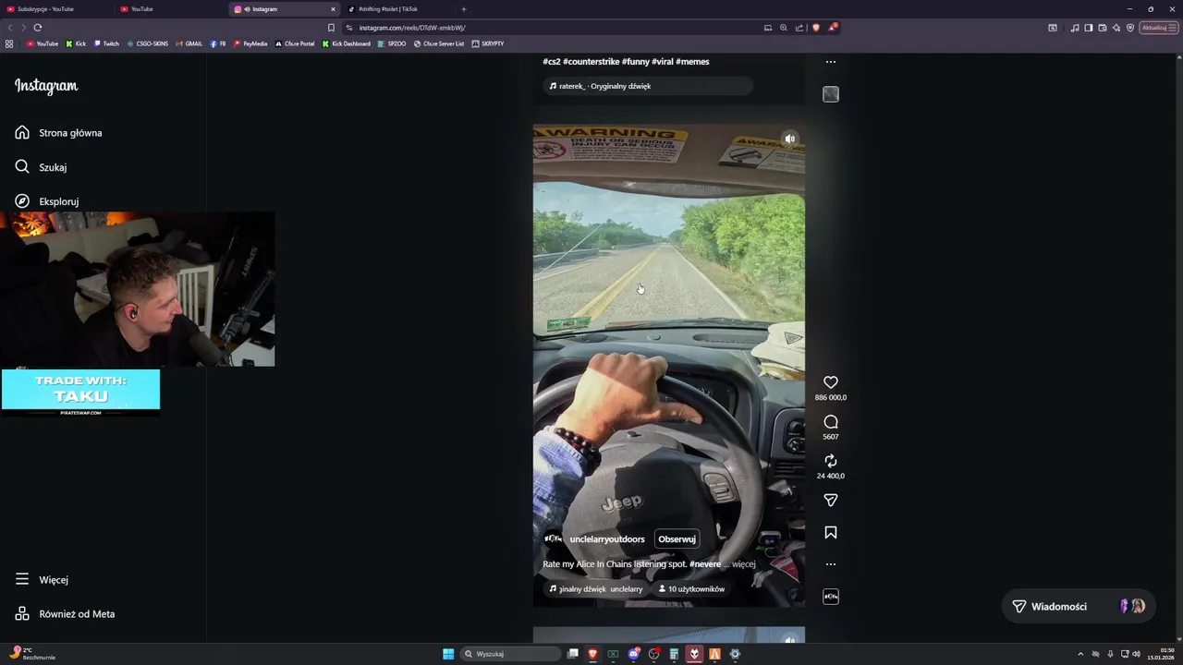Open the zoom control in address bar
1183x665 pixels.
click(x=784, y=28)
